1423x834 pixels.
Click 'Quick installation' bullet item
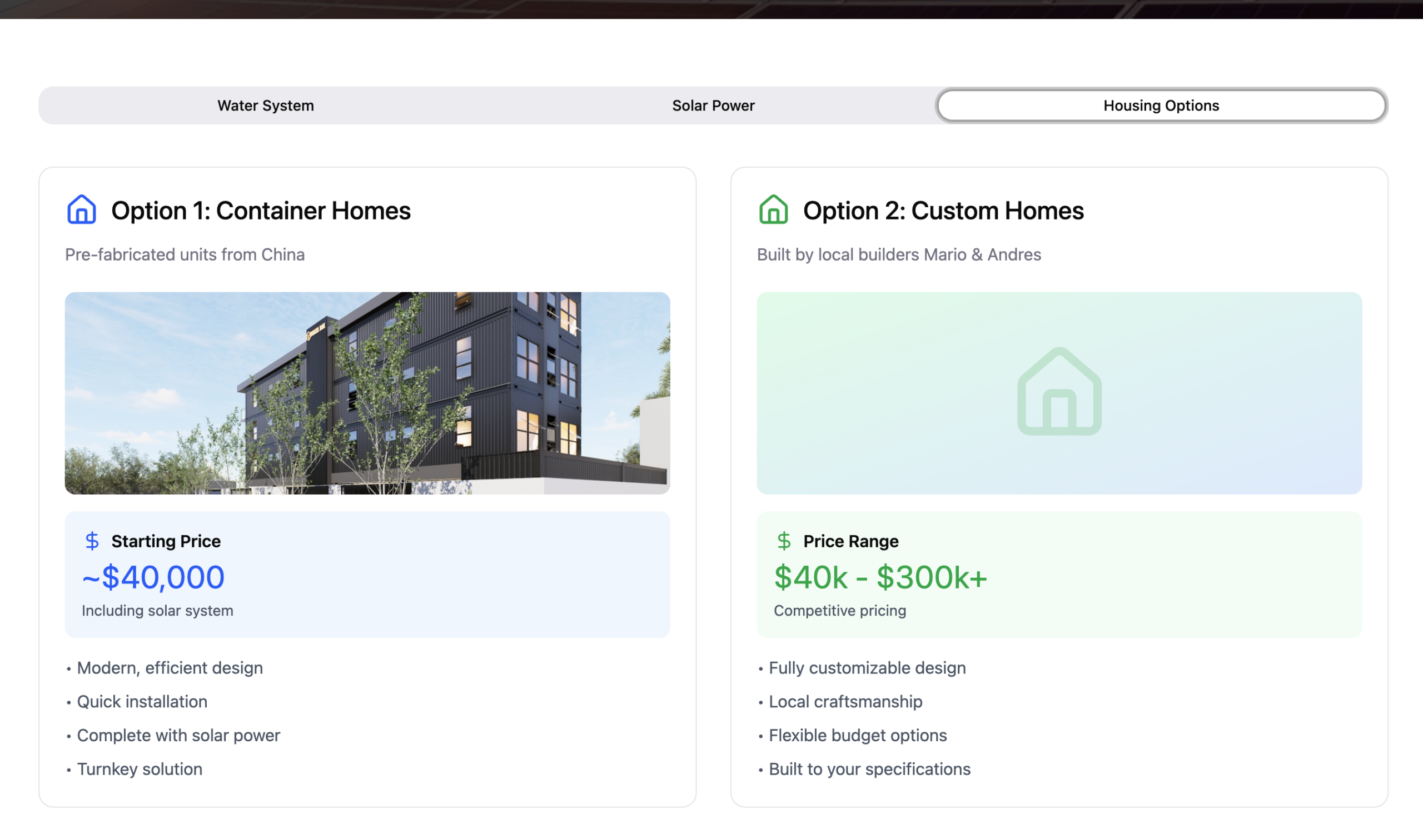[x=142, y=701]
